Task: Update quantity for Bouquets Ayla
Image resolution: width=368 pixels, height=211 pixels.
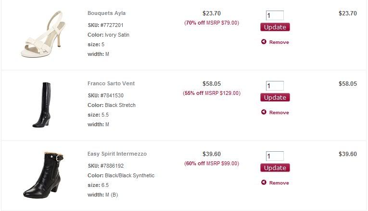Action: click(x=275, y=27)
